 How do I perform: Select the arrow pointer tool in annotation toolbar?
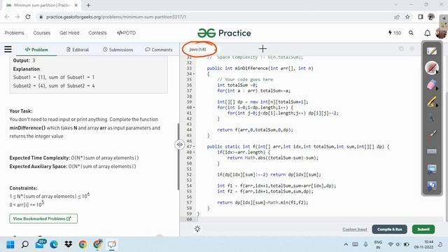[x=432, y=118]
